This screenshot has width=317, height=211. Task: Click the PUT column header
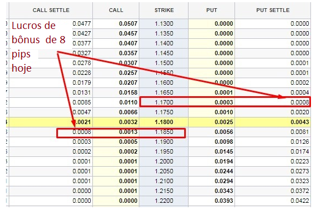tap(212, 10)
